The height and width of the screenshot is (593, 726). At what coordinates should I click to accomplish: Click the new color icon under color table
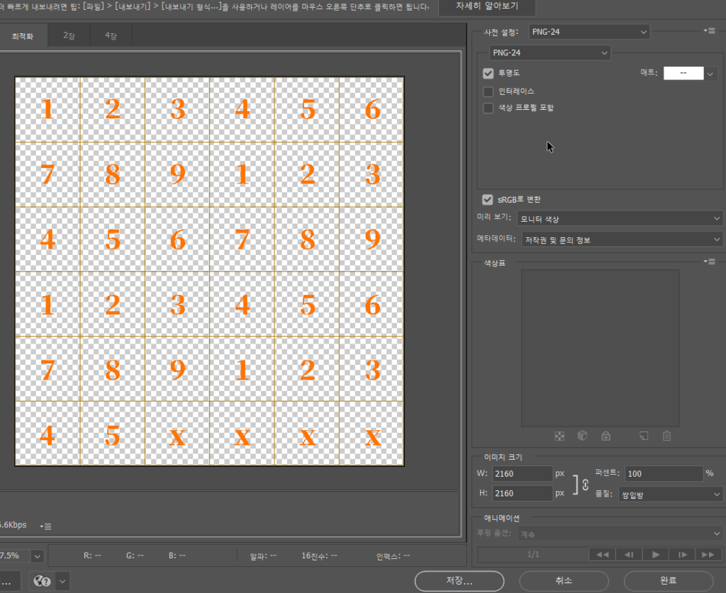point(644,436)
